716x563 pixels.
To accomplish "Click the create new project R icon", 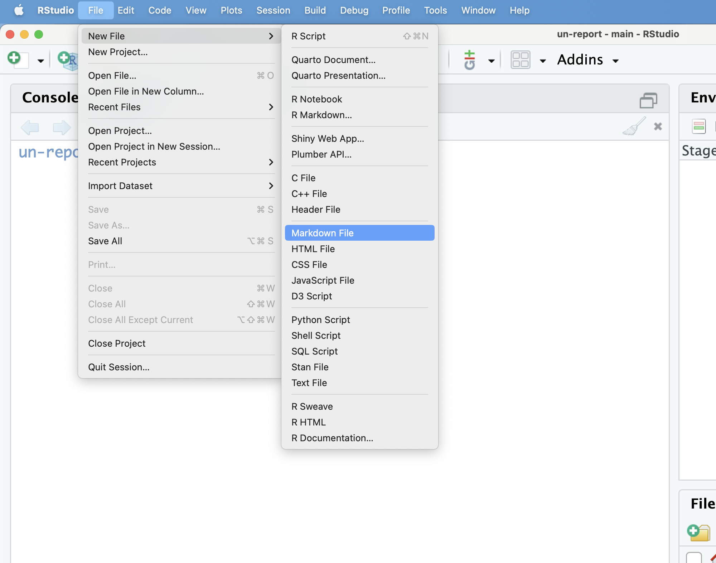I will pos(68,60).
